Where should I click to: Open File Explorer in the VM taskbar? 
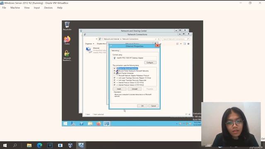[90, 124]
